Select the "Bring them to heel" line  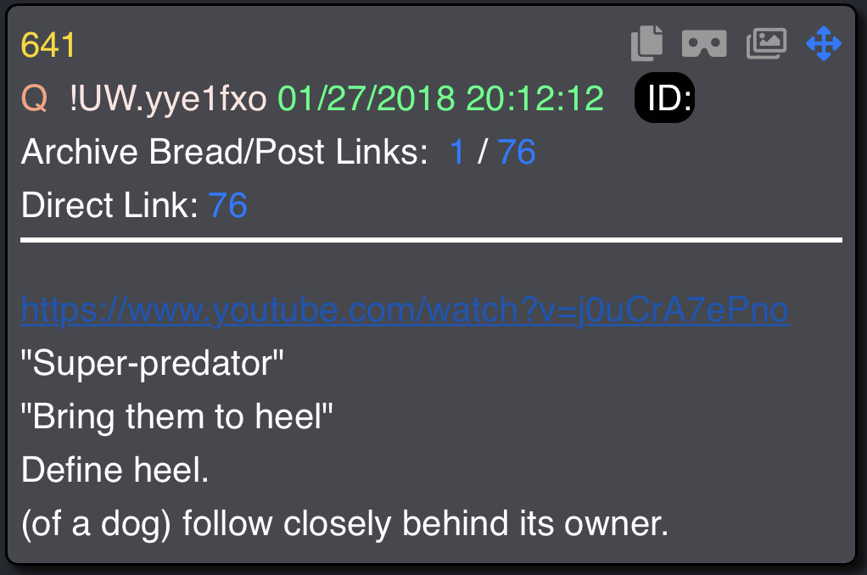[x=177, y=416]
